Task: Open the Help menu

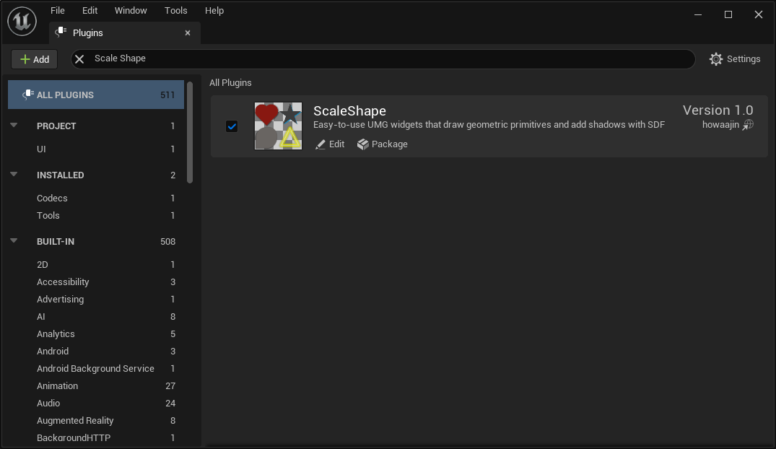Action: (214, 10)
